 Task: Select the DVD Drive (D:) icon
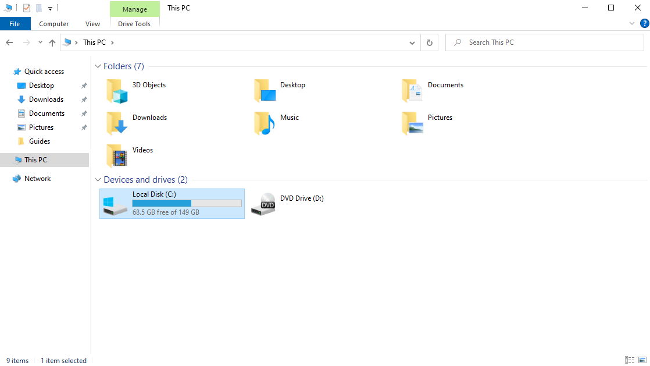(x=263, y=204)
